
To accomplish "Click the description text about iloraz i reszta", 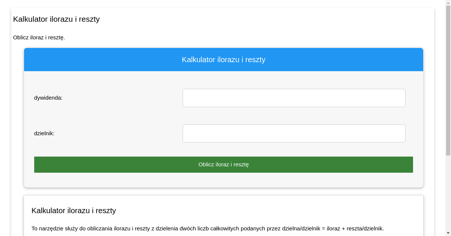I will tap(207, 228).
